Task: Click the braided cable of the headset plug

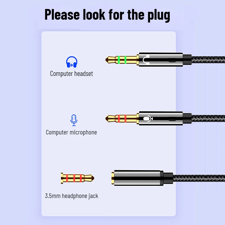Action: (208, 60)
